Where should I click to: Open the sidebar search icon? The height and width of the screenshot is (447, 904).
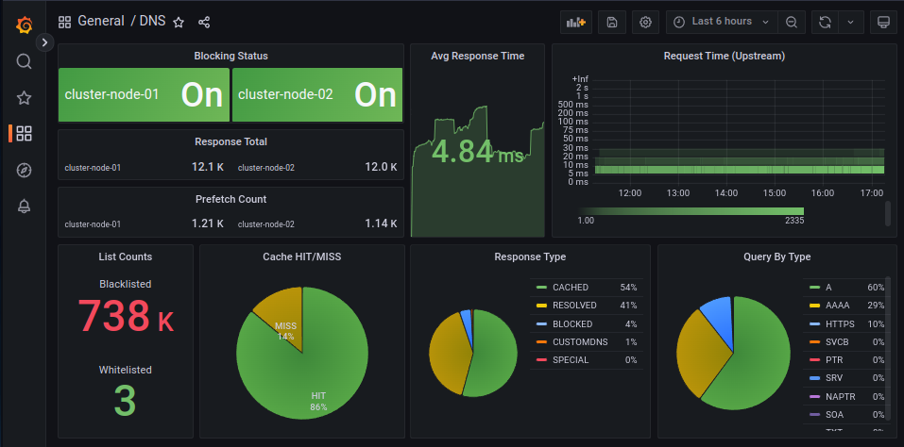(24, 61)
